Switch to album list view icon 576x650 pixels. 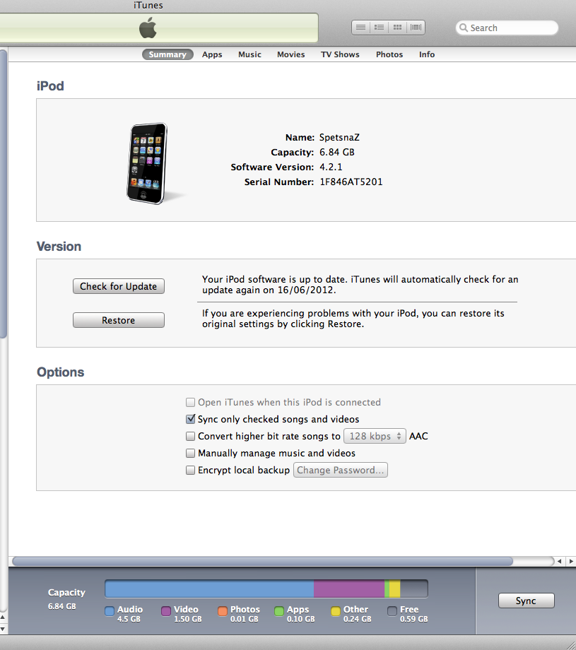point(379,28)
